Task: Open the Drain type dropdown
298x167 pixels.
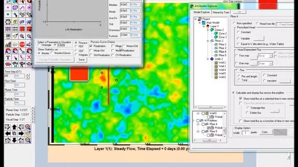Action: 271,64
